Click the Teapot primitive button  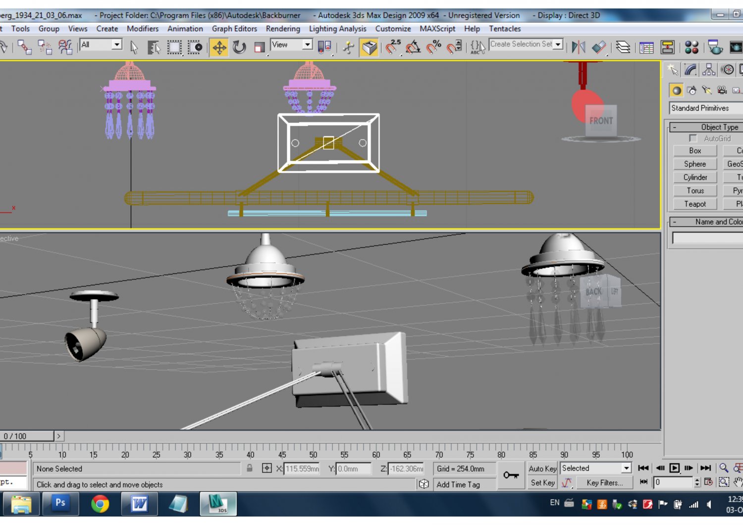(x=694, y=204)
